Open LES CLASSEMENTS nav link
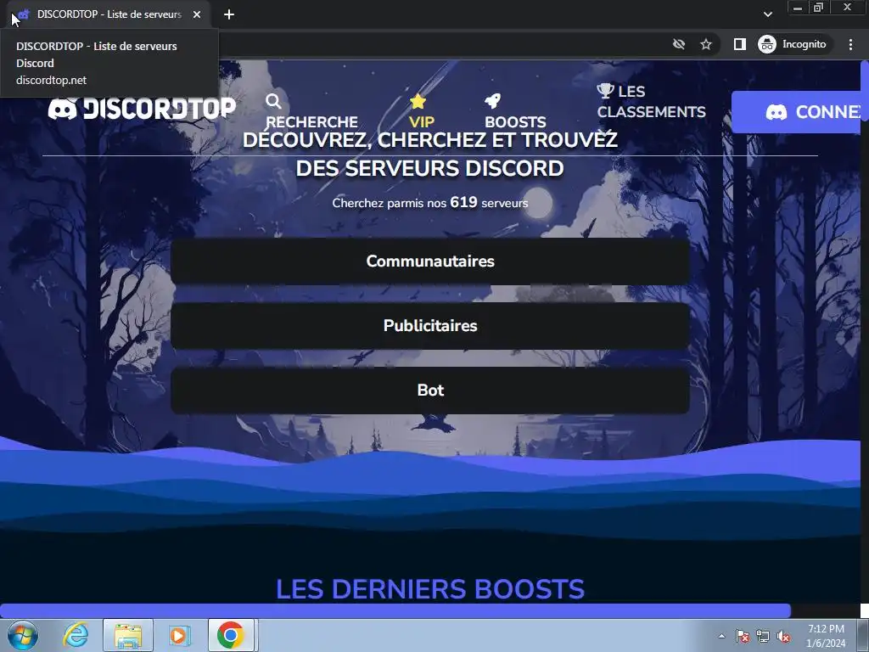 [x=651, y=102]
